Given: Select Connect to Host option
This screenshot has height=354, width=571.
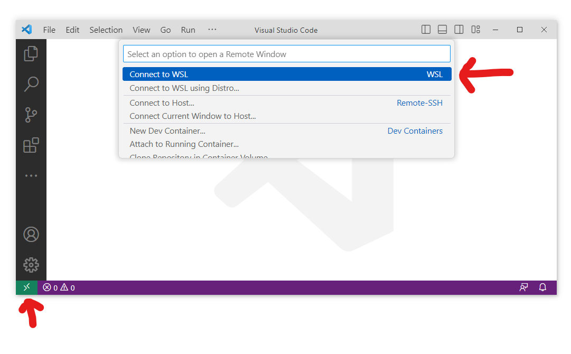Looking at the screenshot, I should coord(287,103).
